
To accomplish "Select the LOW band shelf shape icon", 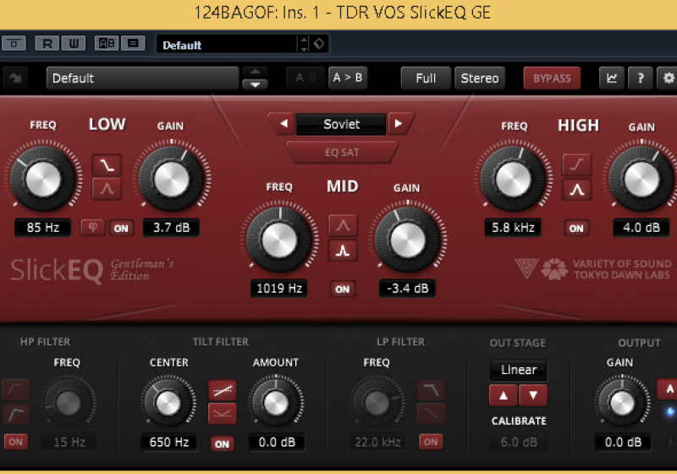I will click(107, 165).
